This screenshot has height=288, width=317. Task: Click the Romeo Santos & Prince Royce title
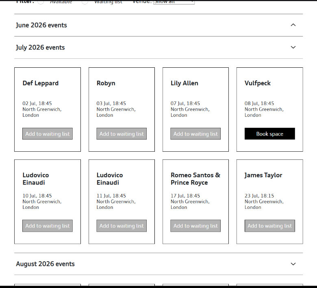[195, 179]
